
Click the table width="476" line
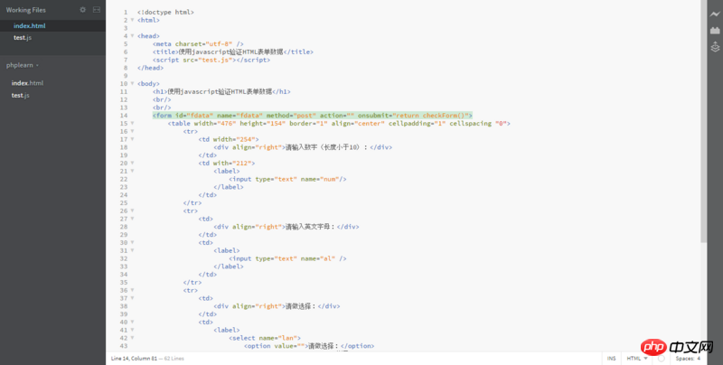coord(339,124)
